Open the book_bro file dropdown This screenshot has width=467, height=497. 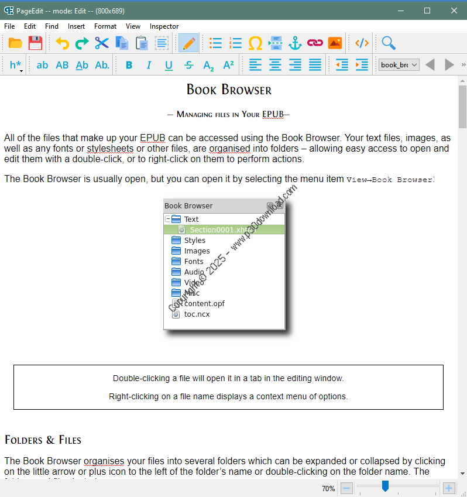(x=399, y=65)
